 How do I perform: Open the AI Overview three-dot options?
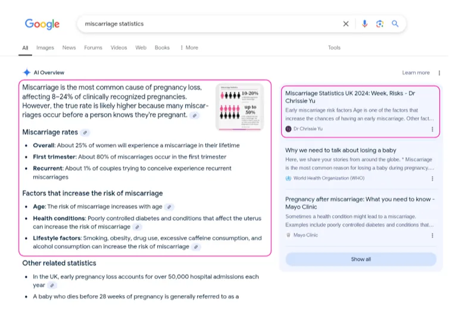coord(439,73)
